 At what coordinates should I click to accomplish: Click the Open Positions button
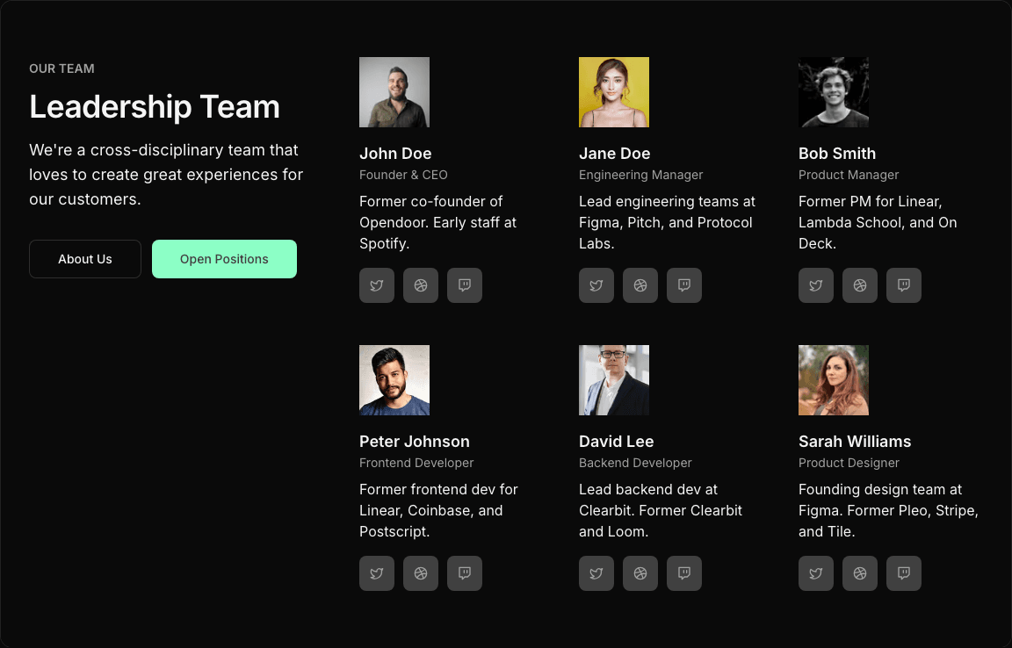coord(224,259)
